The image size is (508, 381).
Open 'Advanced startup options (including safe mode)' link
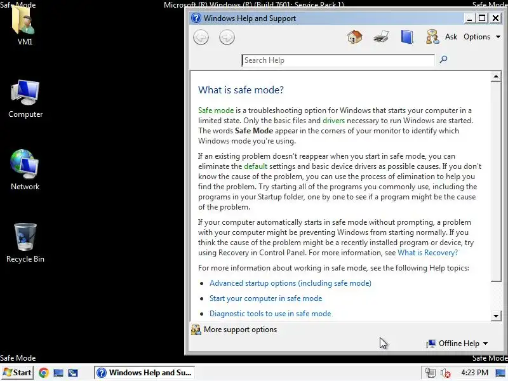point(290,283)
